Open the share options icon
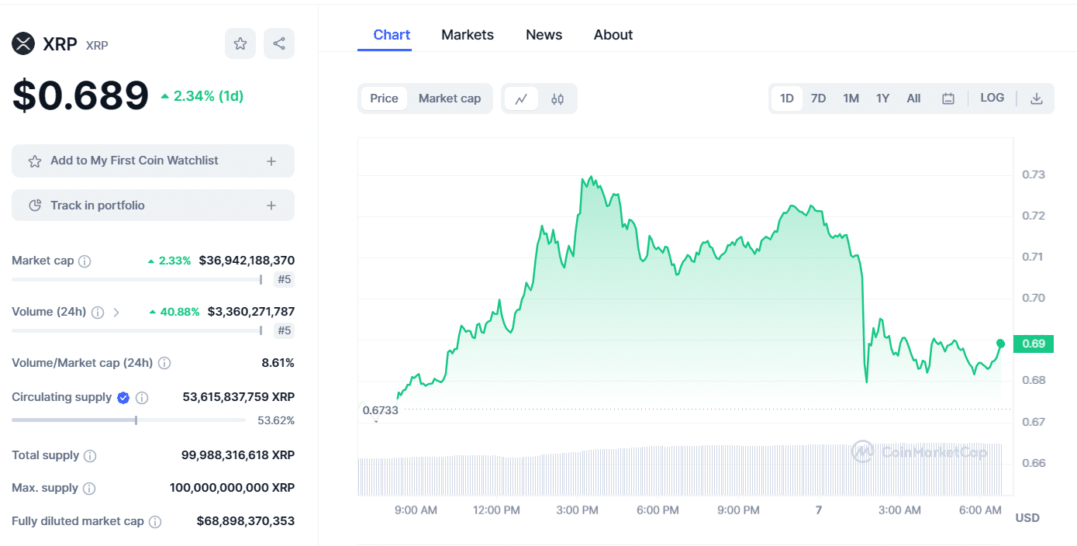1077x546 pixels. [x=279, y=43]
